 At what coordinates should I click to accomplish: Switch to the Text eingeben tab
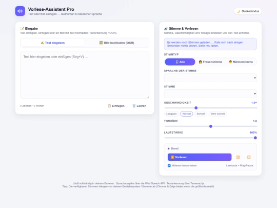point(52,43)
